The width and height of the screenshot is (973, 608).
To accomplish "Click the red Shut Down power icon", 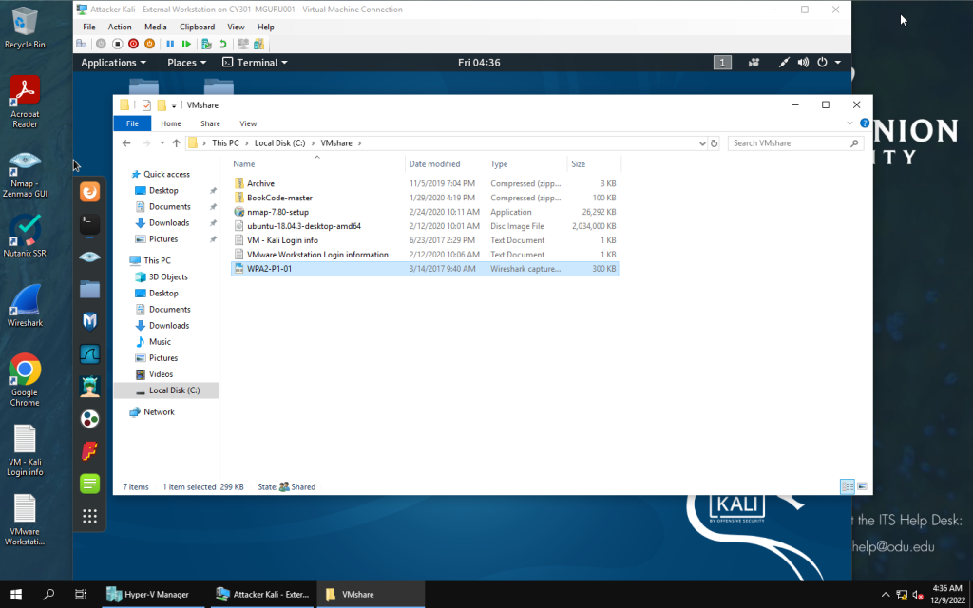I will [x=133, y=44].
